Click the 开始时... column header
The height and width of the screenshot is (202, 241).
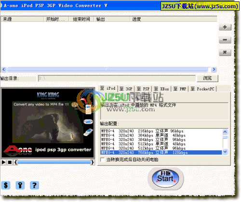pos(56,19)
